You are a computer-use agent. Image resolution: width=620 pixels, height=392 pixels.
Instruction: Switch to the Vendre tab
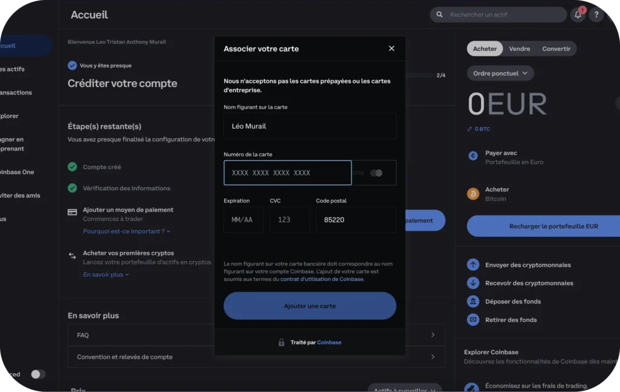coord(519,48)
